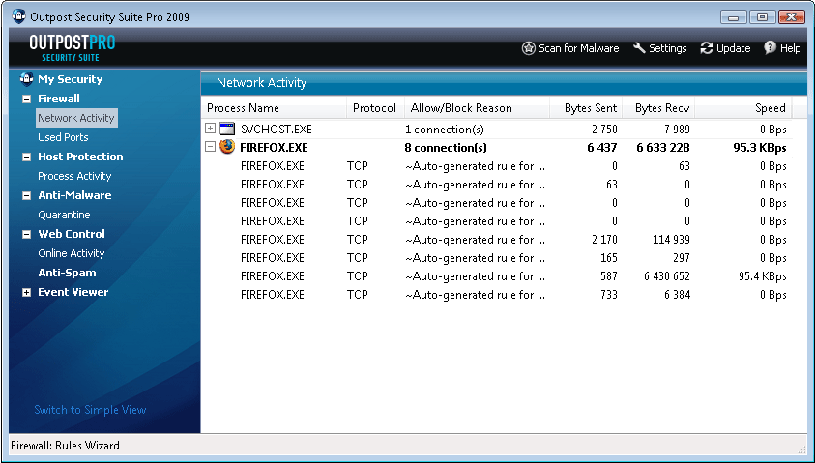Collapse the Firewall section in sidebar
The width and height of the screenshot is (815, 463).
tap(26, 99)
